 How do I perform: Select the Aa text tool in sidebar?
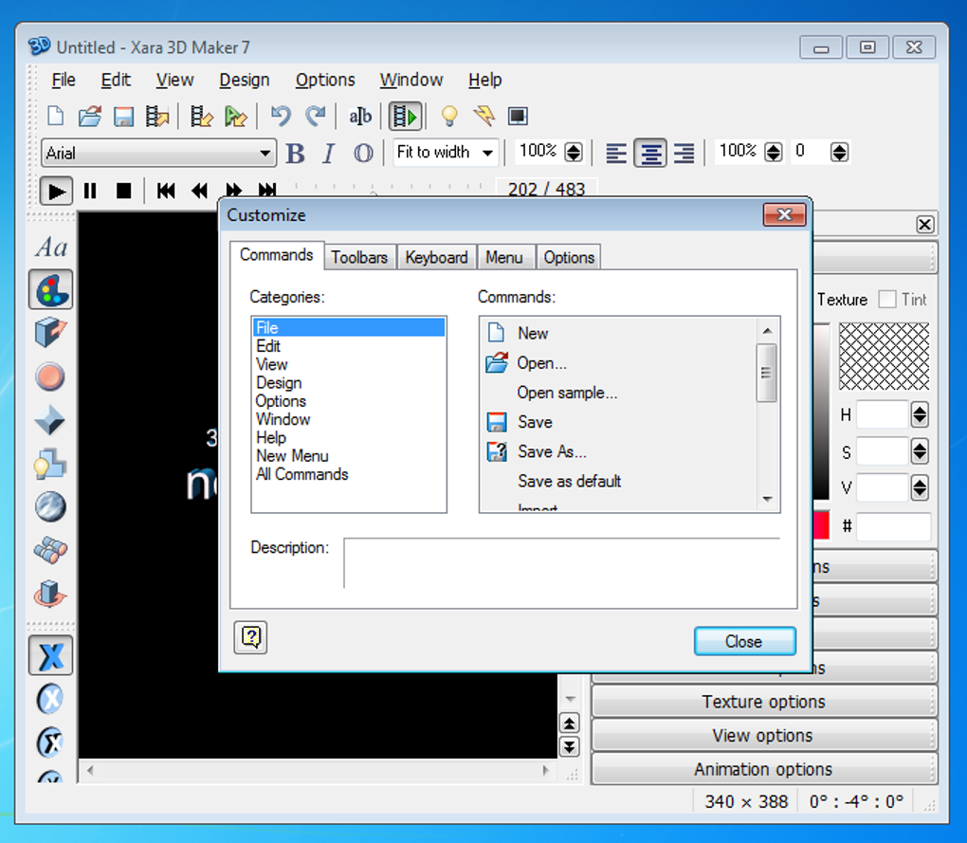pos(51,247)
